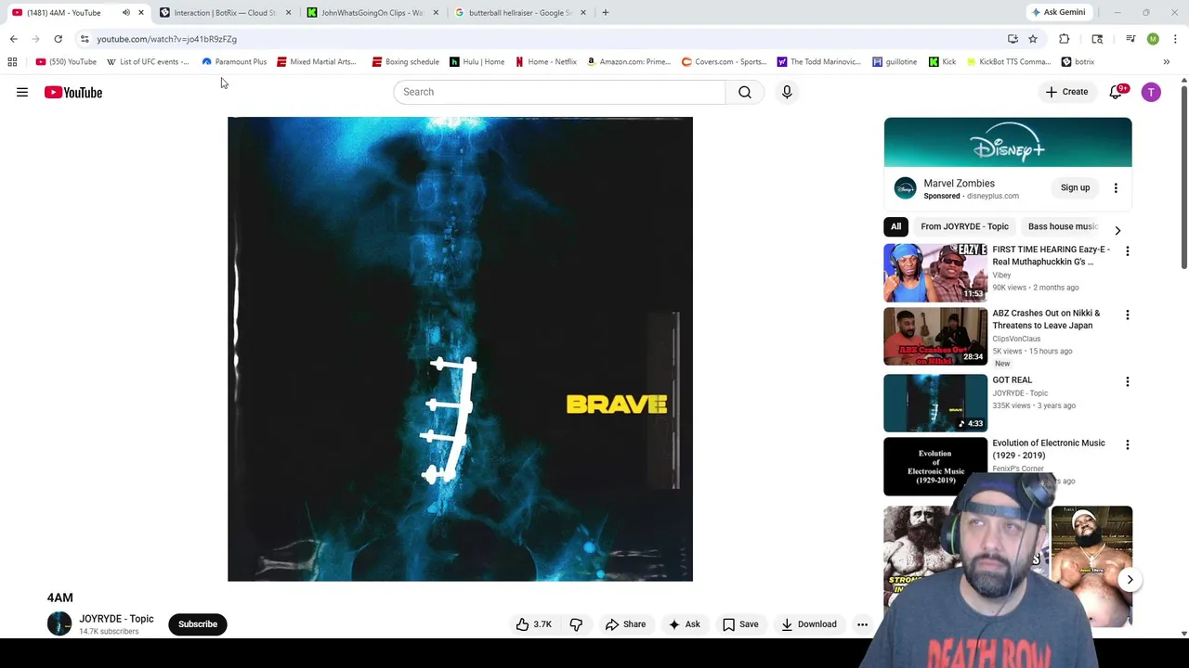Click the Create button
Screen dimensions: 1189x668
click(1066, 92)
